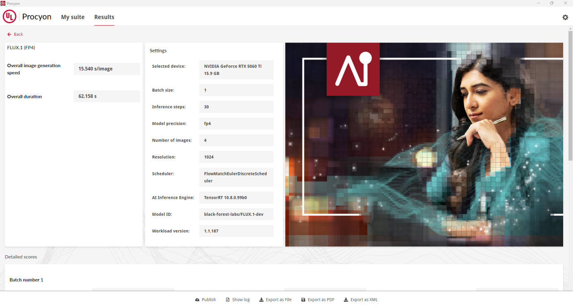
Task: Restore down the Procyon window
Action: pyautogui.click(x=552, y=3)
